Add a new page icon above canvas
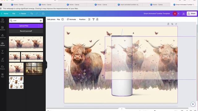Screen dimensions: 198x111 click(176, 24)
